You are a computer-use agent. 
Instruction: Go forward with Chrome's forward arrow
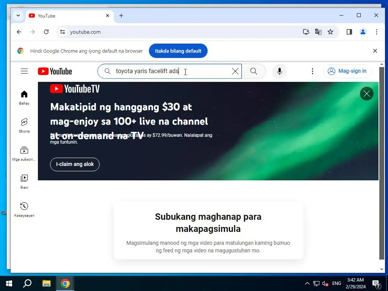coord(33,32)
